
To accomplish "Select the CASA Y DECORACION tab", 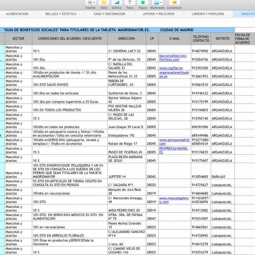I will tap(109, 14).
